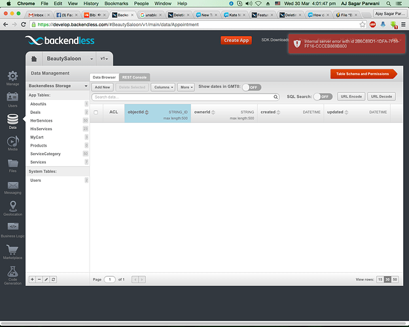
Task: Open the Geolocation pin section
Action: pyautogui.click(x=12, y=208)
